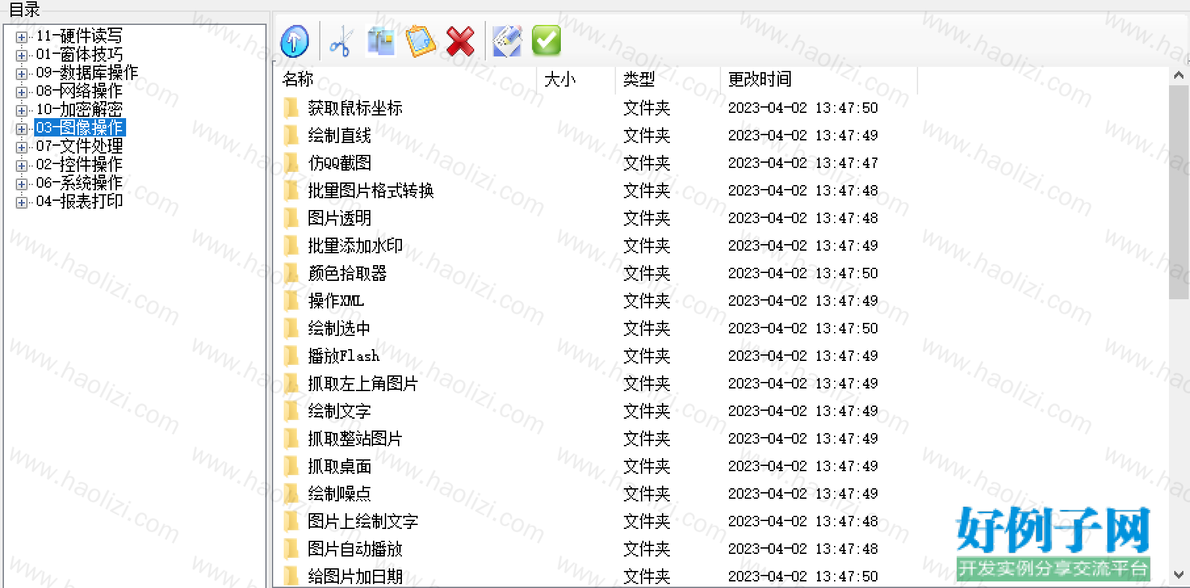This screenshot has width=1190, height=588.
Task: Select the 图片自动播放 folder name
Action: pyautogui.click(x=355, y=549)
